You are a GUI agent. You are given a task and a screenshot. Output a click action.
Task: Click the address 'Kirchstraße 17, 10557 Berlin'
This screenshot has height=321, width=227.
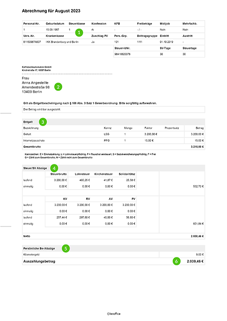coord(36,70)
